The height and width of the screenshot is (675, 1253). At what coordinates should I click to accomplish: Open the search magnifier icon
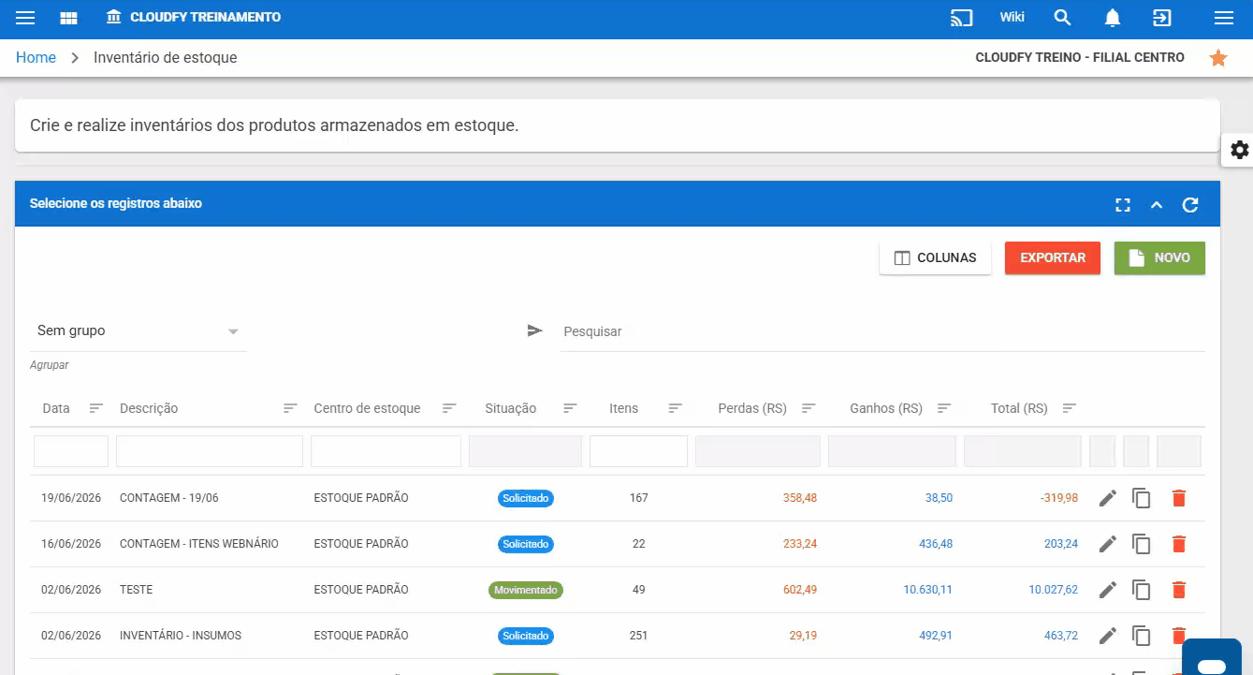[1062, 18]
